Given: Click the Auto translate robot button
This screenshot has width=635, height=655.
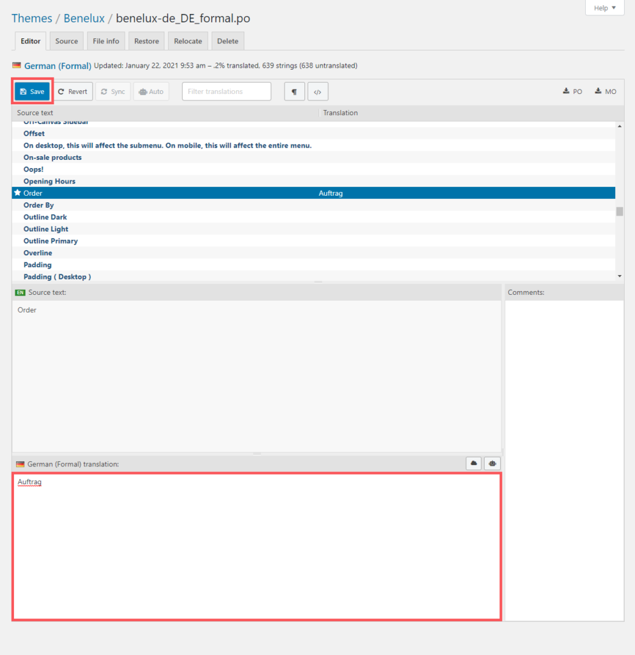Looking at the screenshot, I should pos(151,91).
